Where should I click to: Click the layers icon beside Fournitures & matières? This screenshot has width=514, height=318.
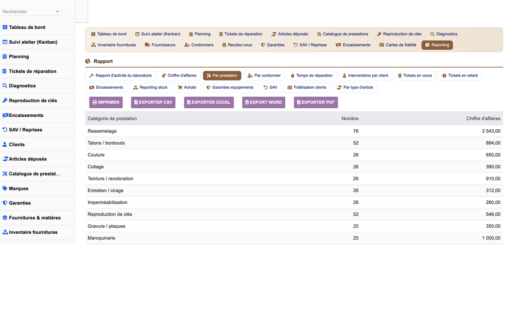5,218
